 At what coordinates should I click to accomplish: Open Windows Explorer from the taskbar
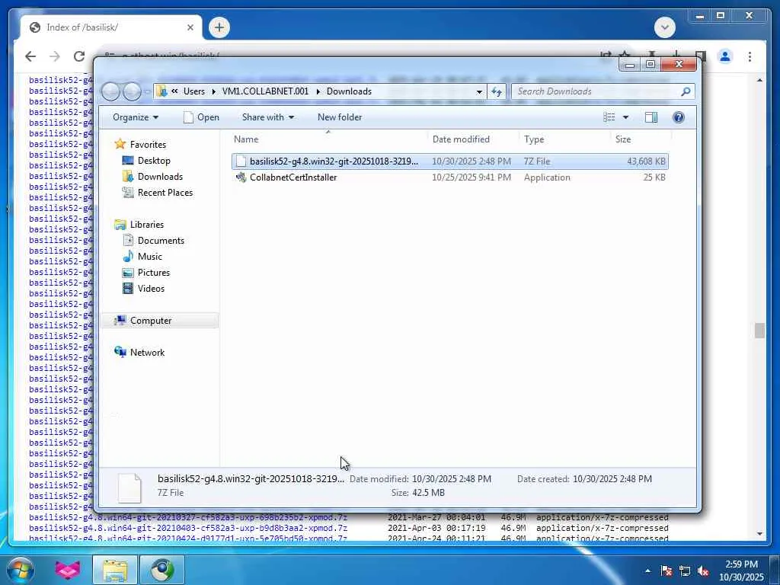(115, 570)
